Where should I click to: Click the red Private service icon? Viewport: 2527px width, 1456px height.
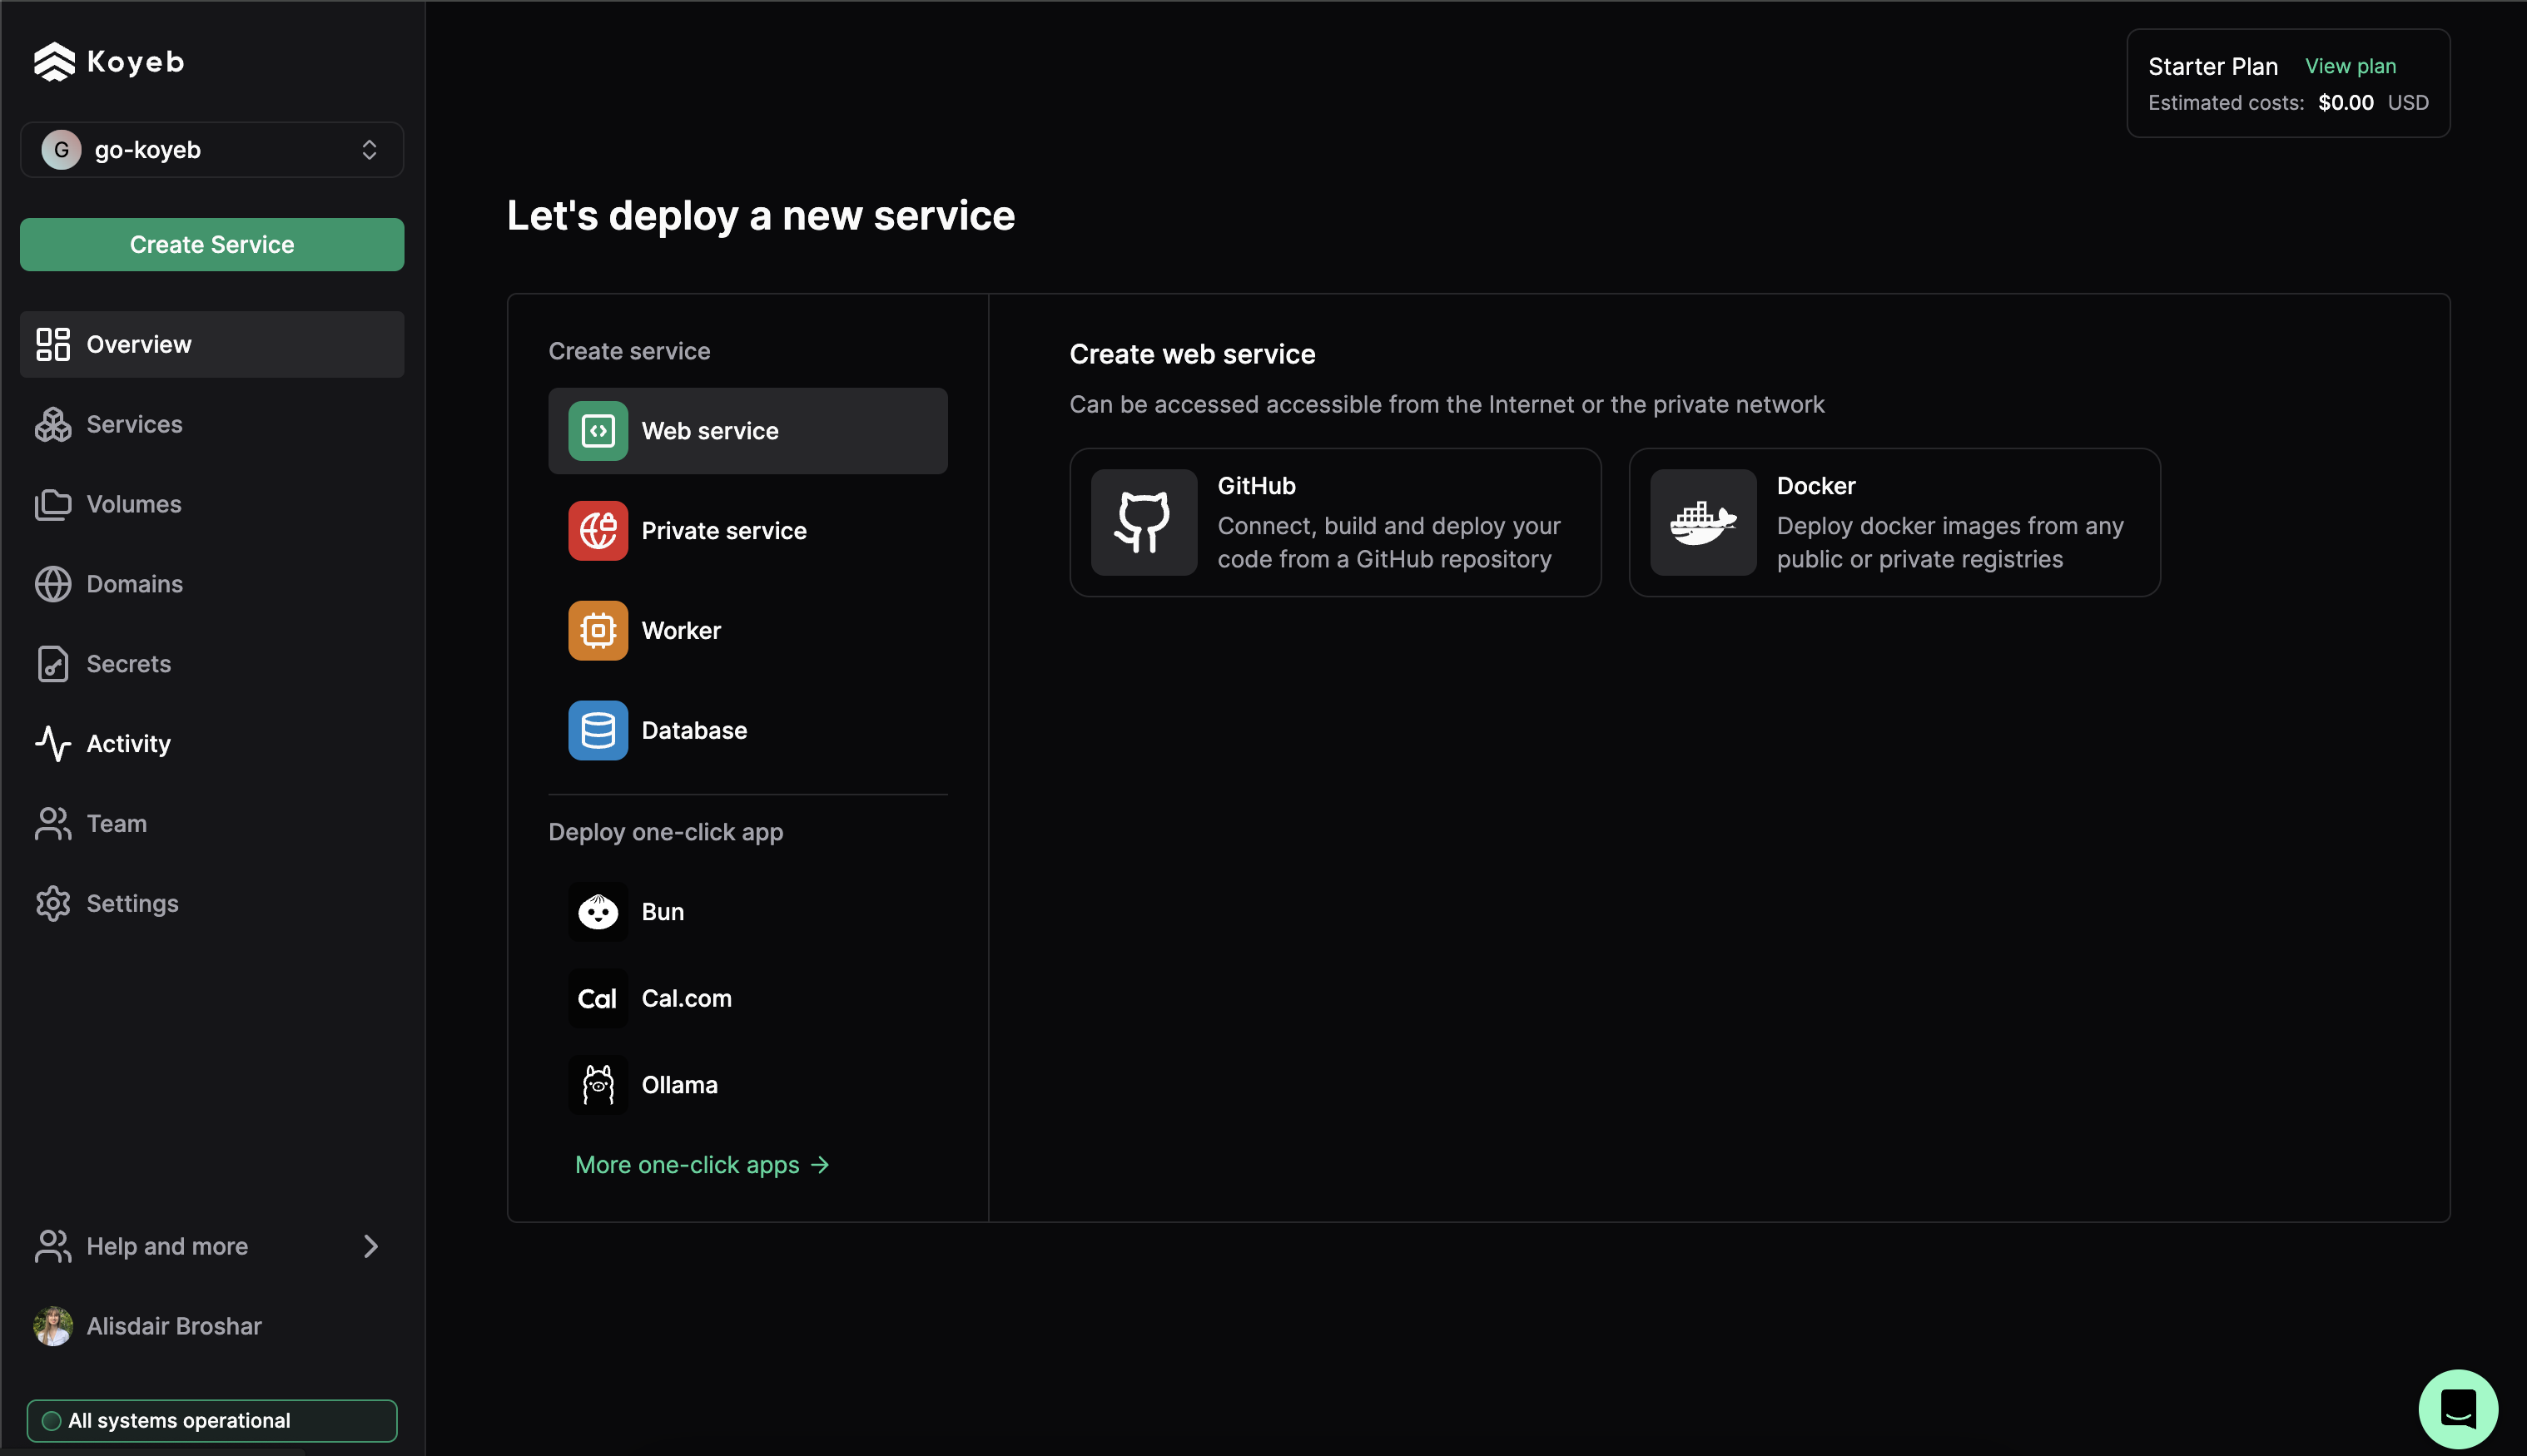pyautogui.click(x=598, y=531)
